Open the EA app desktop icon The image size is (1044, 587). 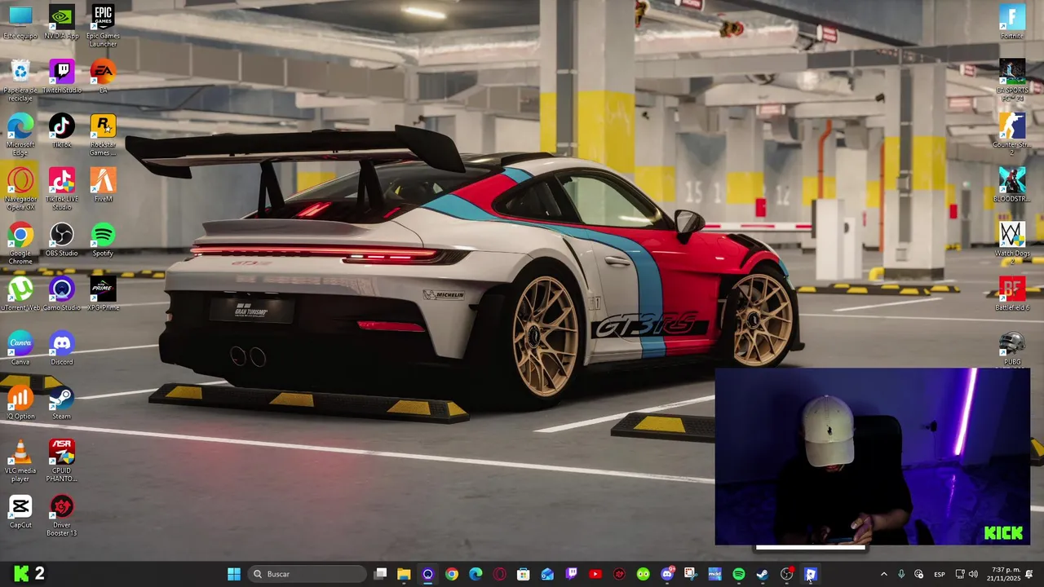pyautogui.click(x=103, y=77)
